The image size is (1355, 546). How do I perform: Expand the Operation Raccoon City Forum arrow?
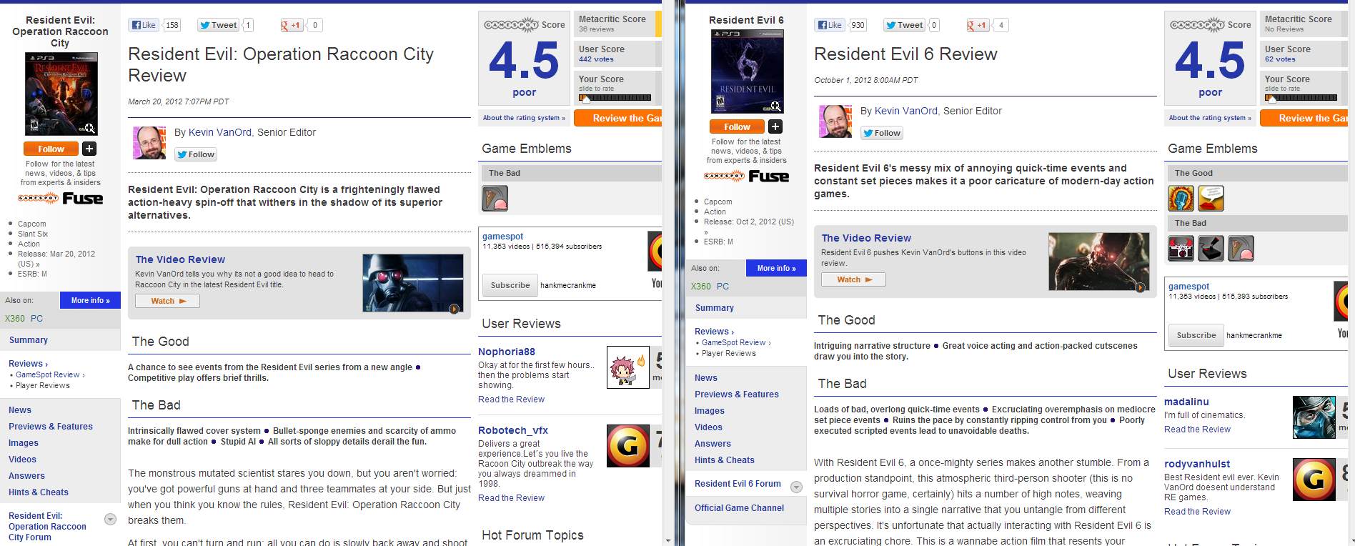click(110, 520)
